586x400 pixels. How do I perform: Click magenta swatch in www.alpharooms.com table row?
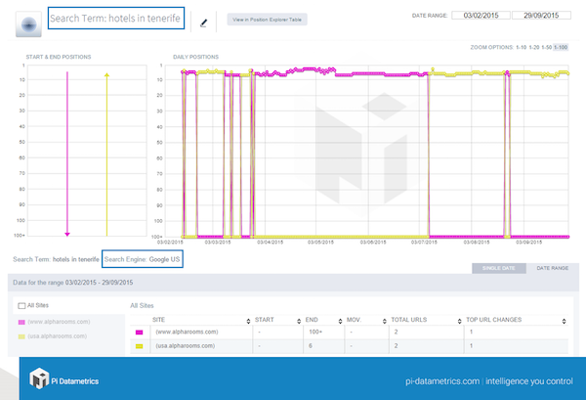click(139, 333)
